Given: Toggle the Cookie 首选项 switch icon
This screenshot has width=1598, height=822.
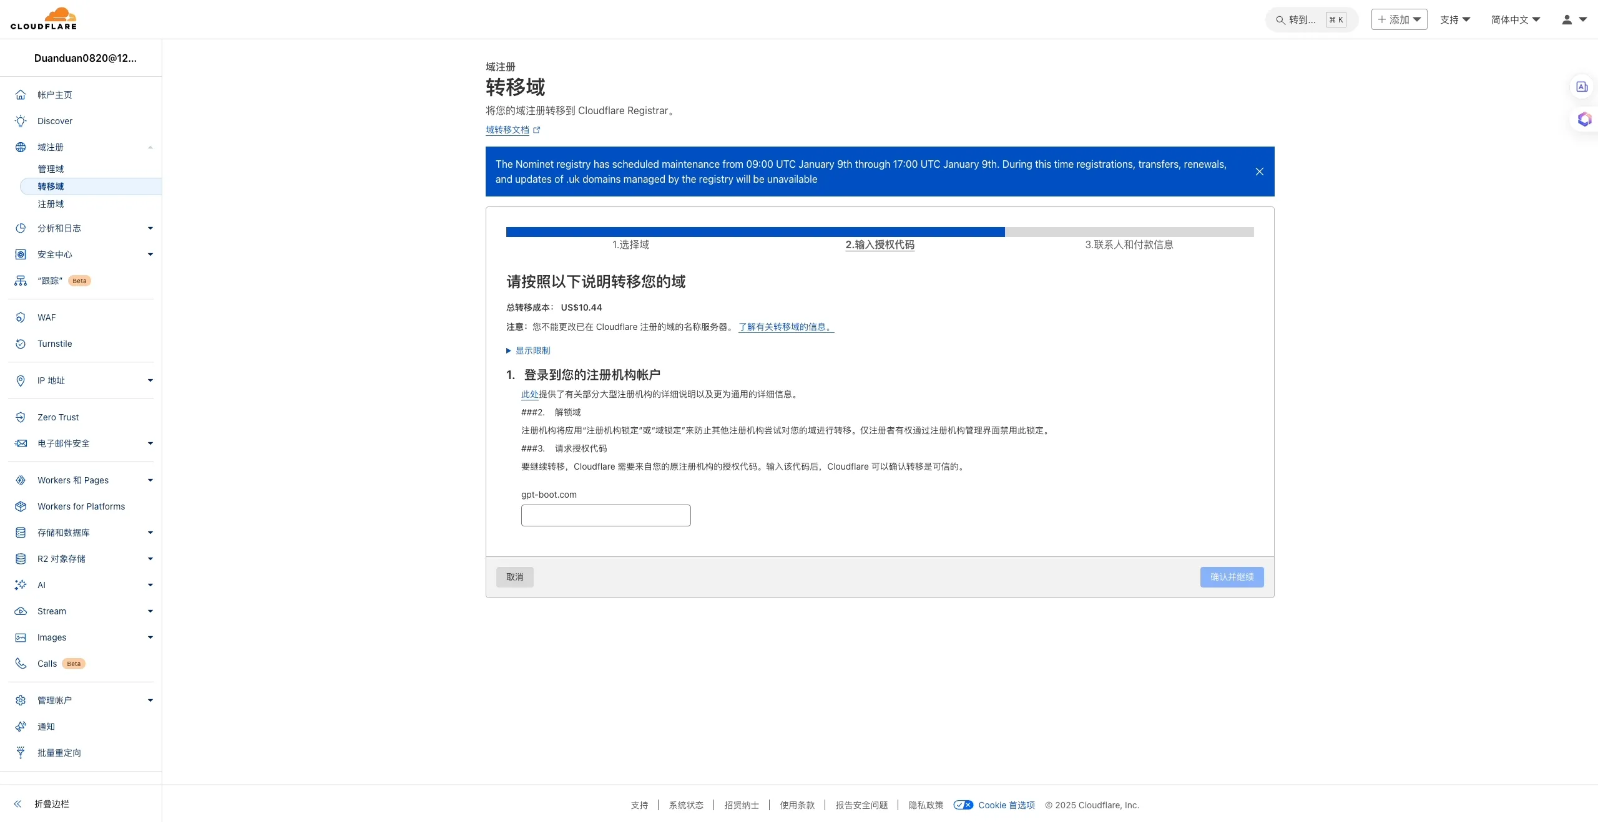Looking at the screenshot, I should [x=963, y=805].
